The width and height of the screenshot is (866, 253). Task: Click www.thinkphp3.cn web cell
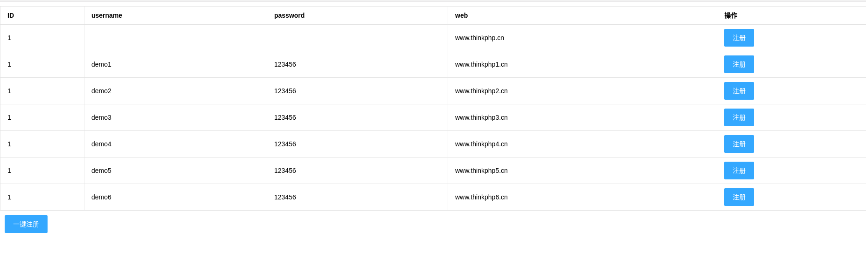pyautogui.click(x=582, y=117)
